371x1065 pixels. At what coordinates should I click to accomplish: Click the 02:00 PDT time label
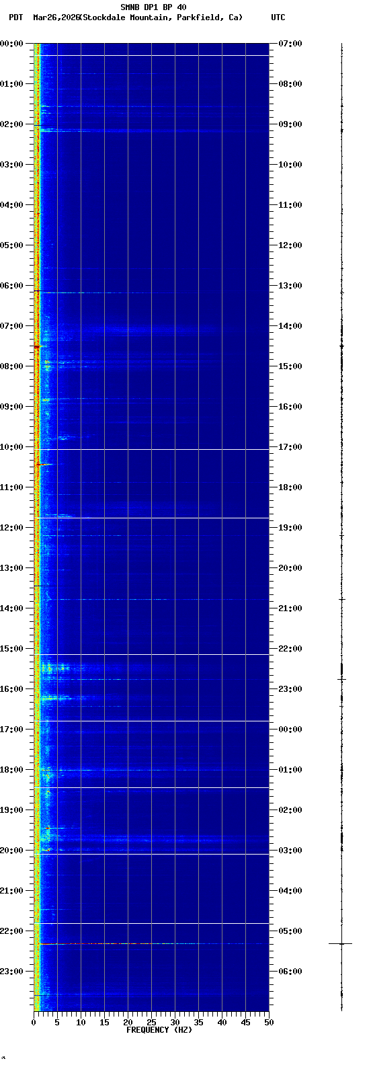tap(11, 124)
